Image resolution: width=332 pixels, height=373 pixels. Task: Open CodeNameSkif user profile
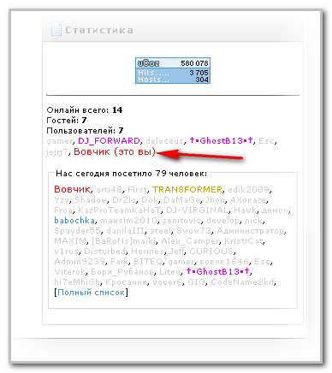pyautogui.click(x=242, y=282)
